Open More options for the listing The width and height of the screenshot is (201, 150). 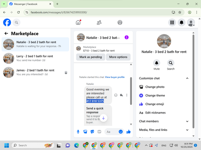[x=118, y=57]
